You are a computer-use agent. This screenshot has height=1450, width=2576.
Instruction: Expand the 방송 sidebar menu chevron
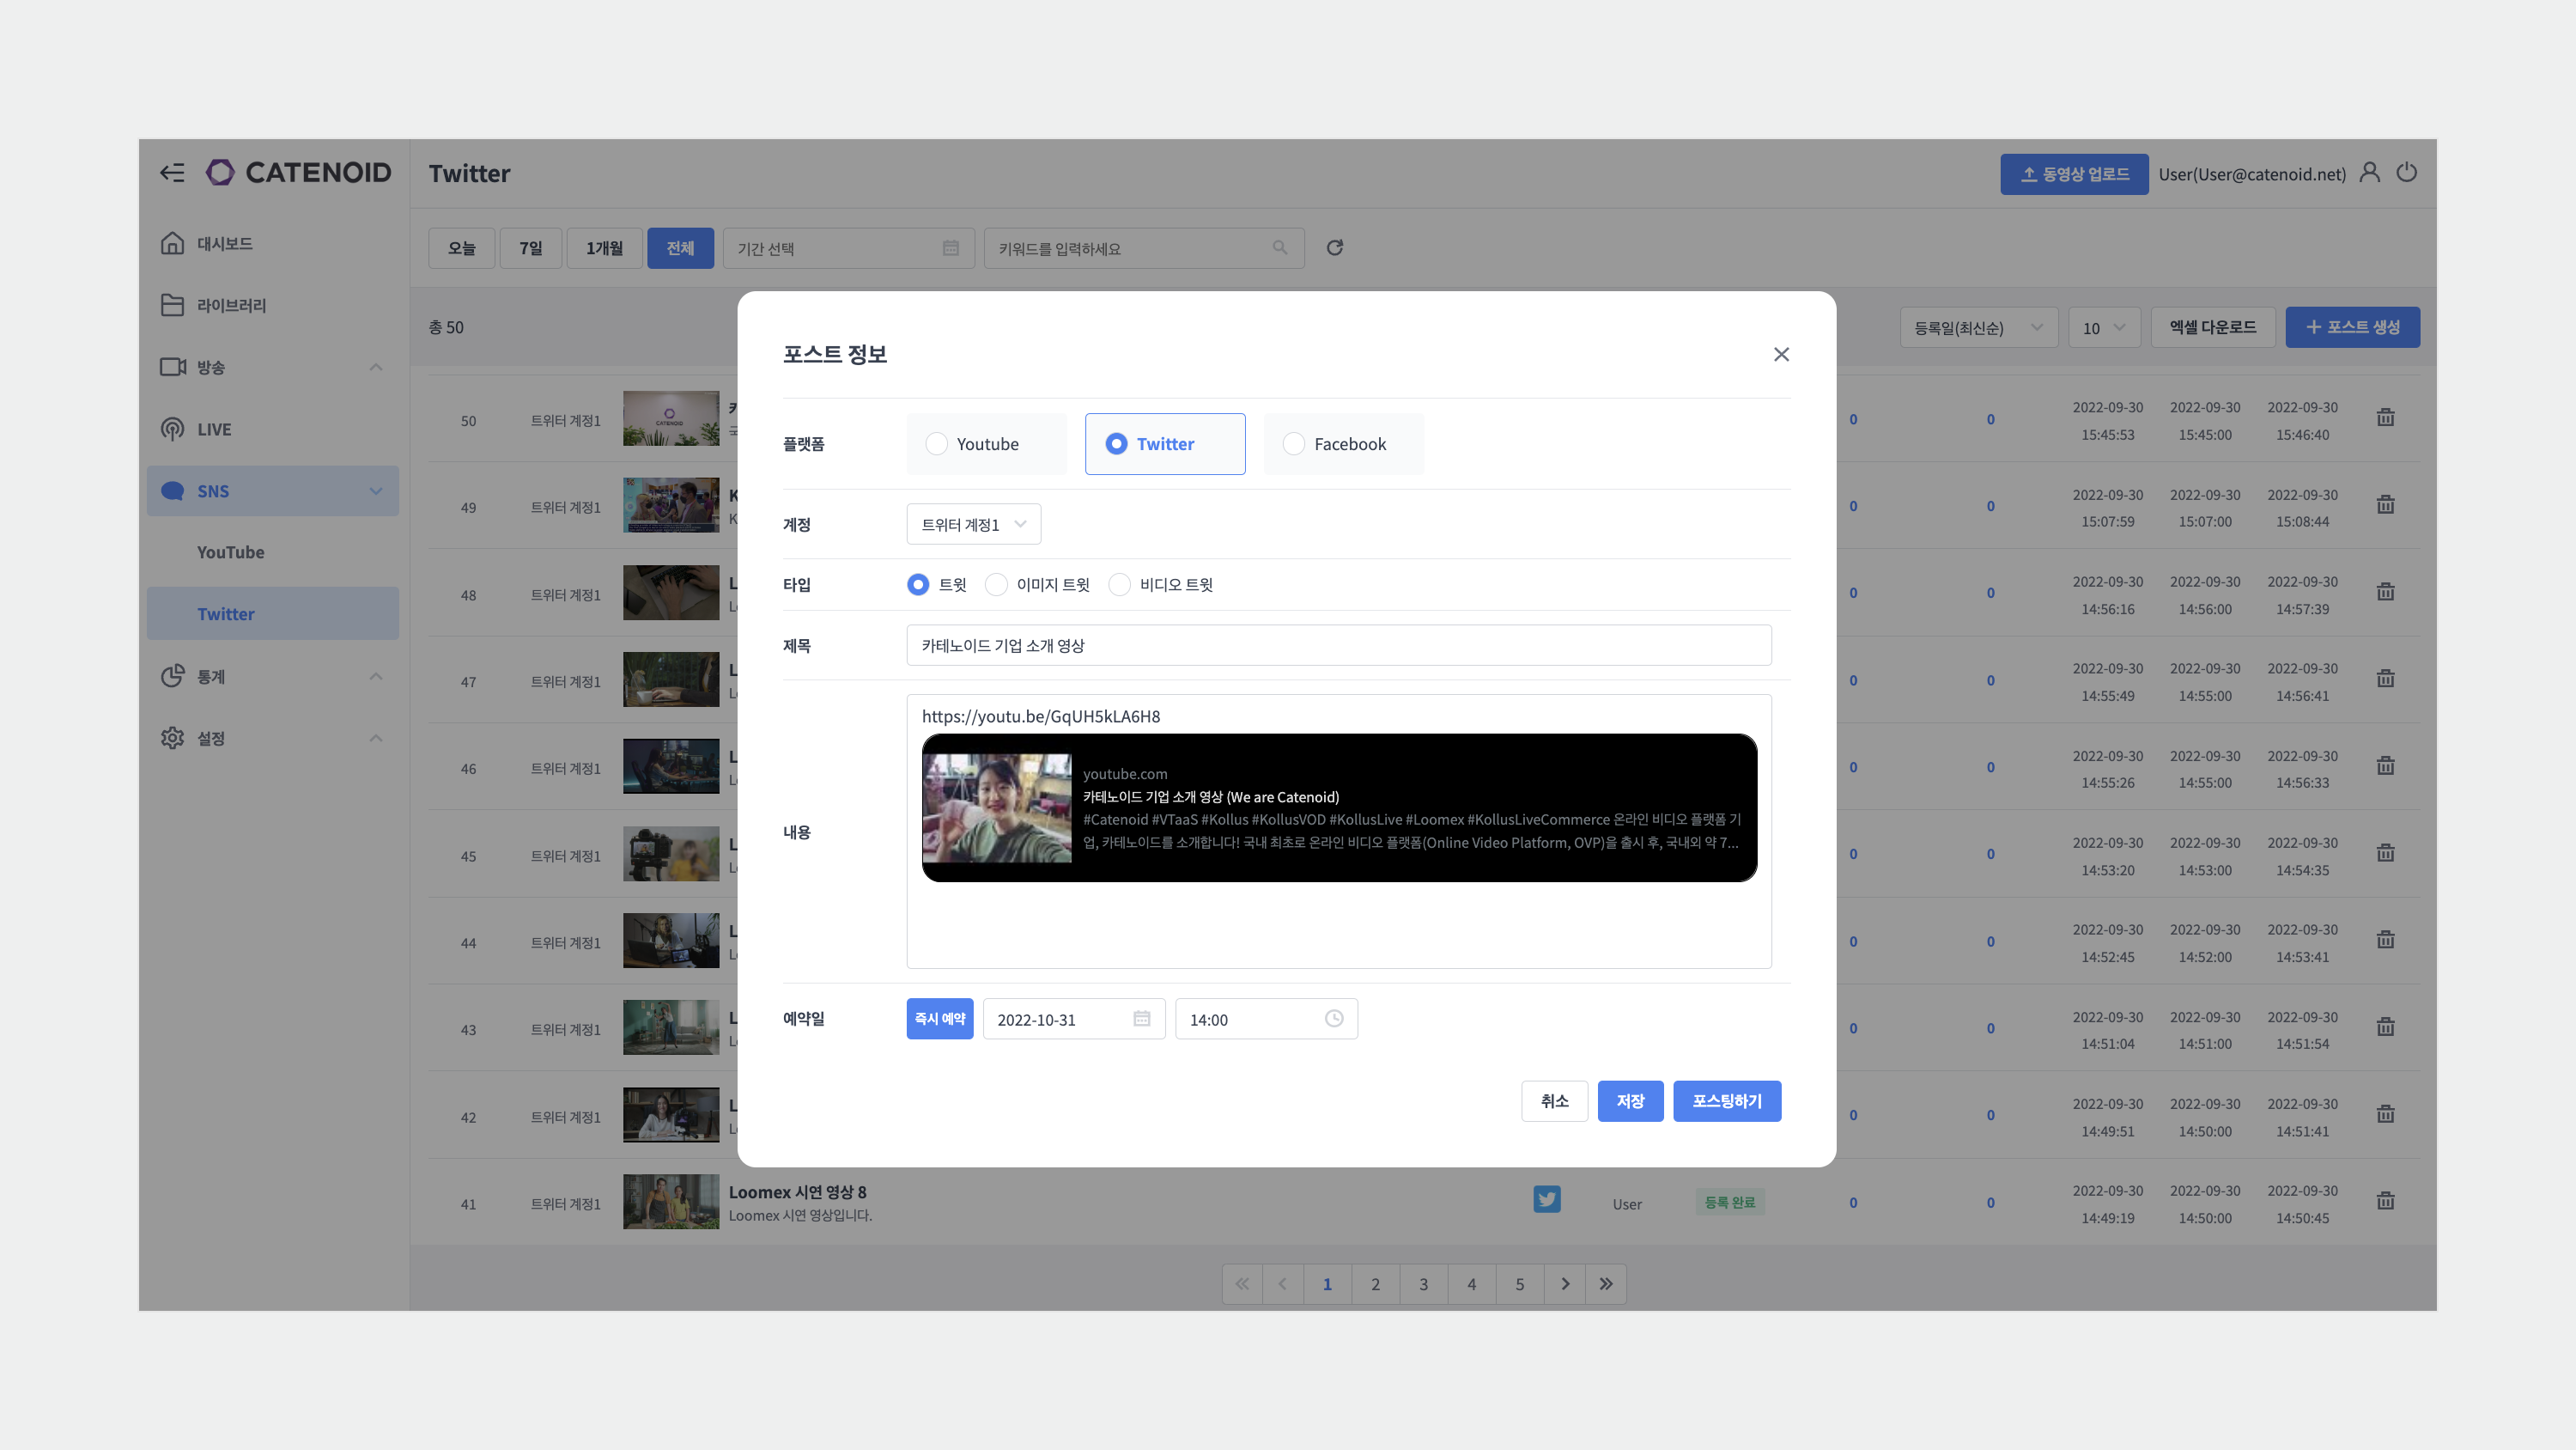tap(376, 368)
